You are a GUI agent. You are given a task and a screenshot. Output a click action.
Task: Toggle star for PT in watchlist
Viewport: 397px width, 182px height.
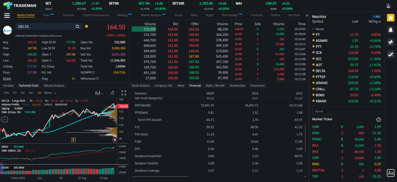(x=313, y=35)
